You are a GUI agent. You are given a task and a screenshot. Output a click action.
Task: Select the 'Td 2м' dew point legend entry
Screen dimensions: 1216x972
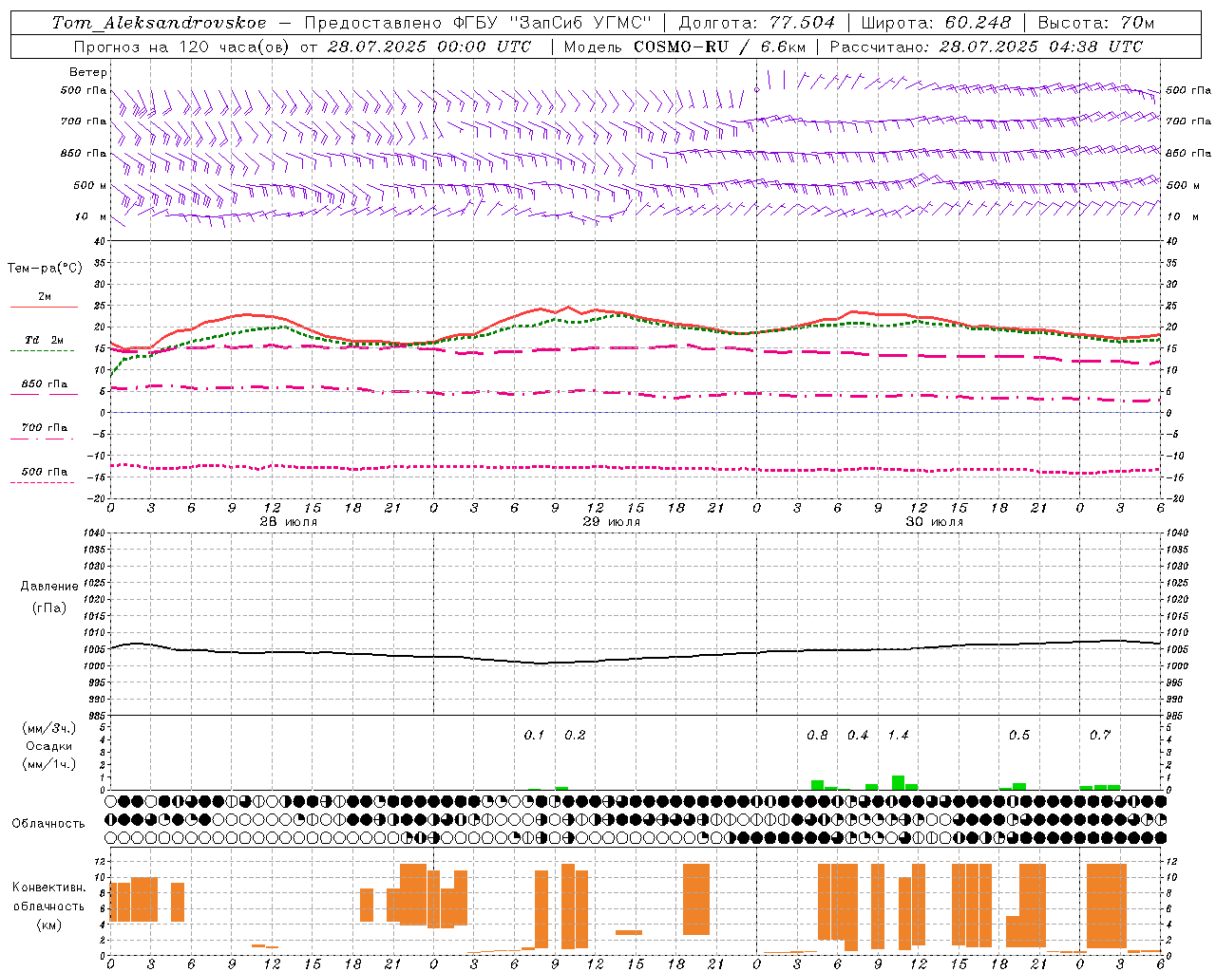point(45,340)
